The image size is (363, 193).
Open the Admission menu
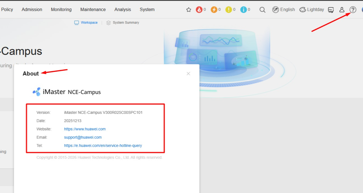point(32,9)
